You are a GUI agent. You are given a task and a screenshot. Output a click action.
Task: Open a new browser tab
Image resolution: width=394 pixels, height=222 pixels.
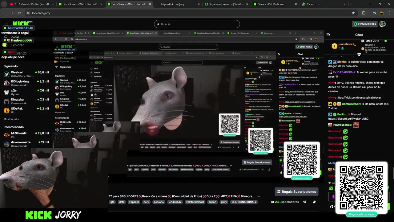pyautogui.click(x=352, y=4)
